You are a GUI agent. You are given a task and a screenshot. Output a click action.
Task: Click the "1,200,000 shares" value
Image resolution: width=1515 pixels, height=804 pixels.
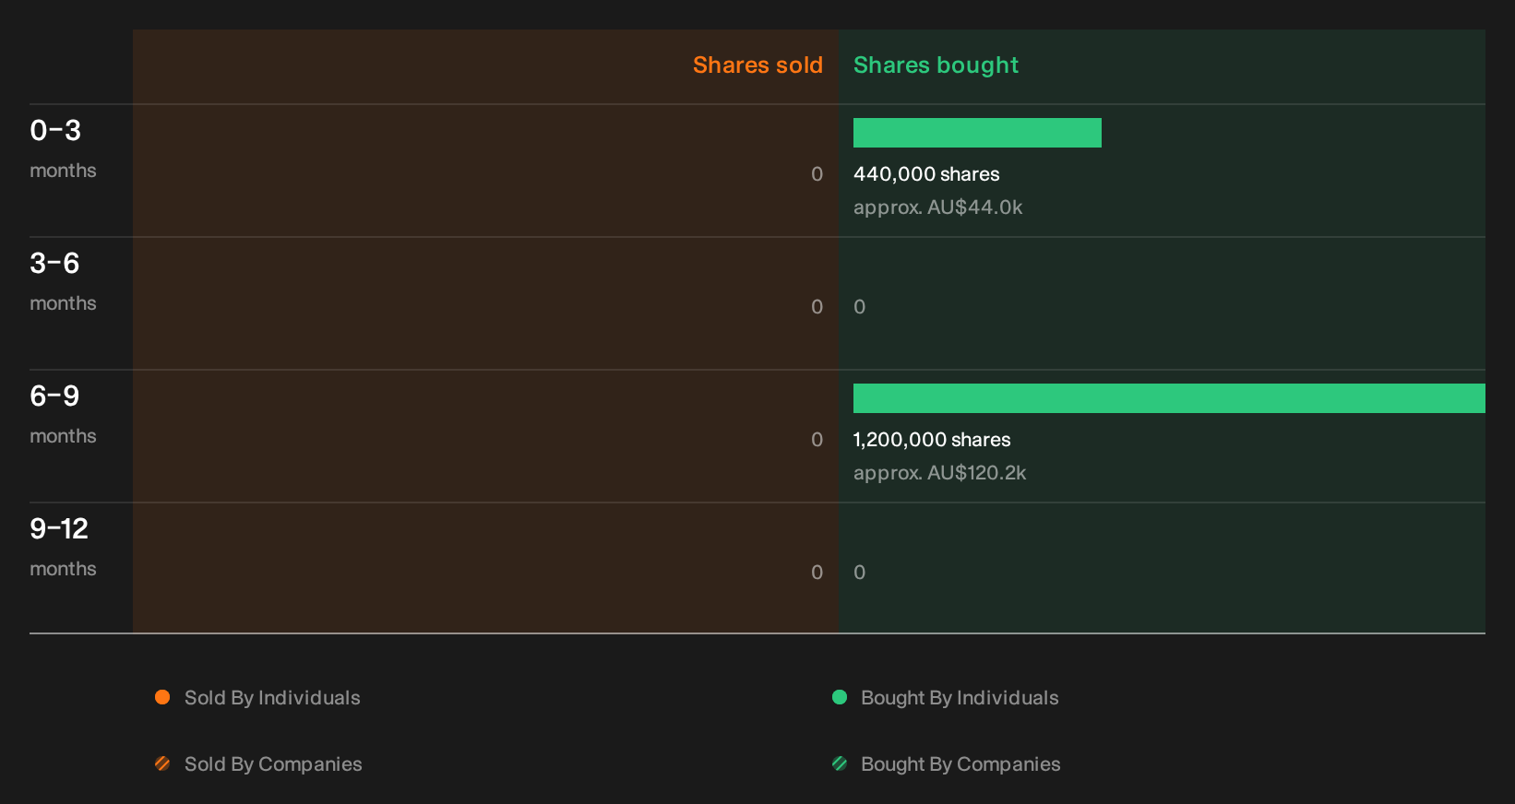932,440
